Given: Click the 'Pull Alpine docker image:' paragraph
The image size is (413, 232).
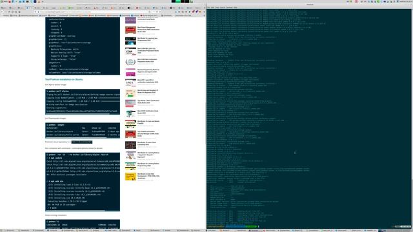Looking at the screenshot, I should (x=55, y=84).
